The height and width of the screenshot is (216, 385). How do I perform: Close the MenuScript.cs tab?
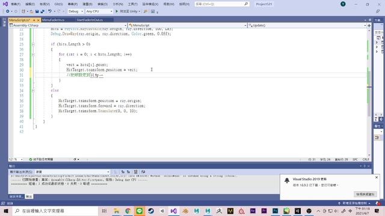pos(38,20)
